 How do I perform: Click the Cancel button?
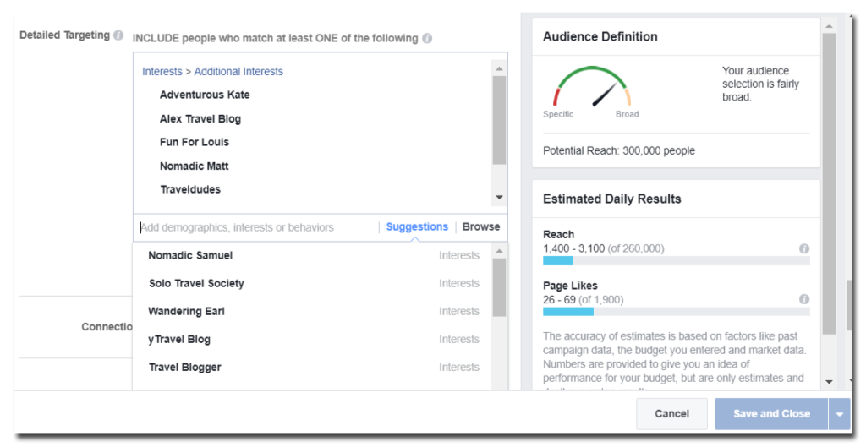point(671,414)
